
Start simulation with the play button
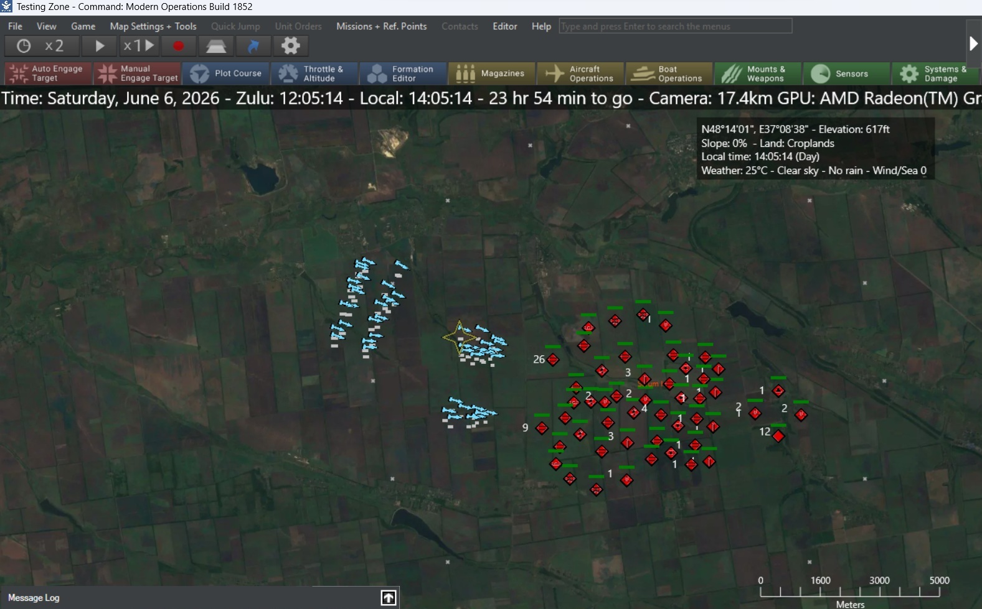pos(99,46)
